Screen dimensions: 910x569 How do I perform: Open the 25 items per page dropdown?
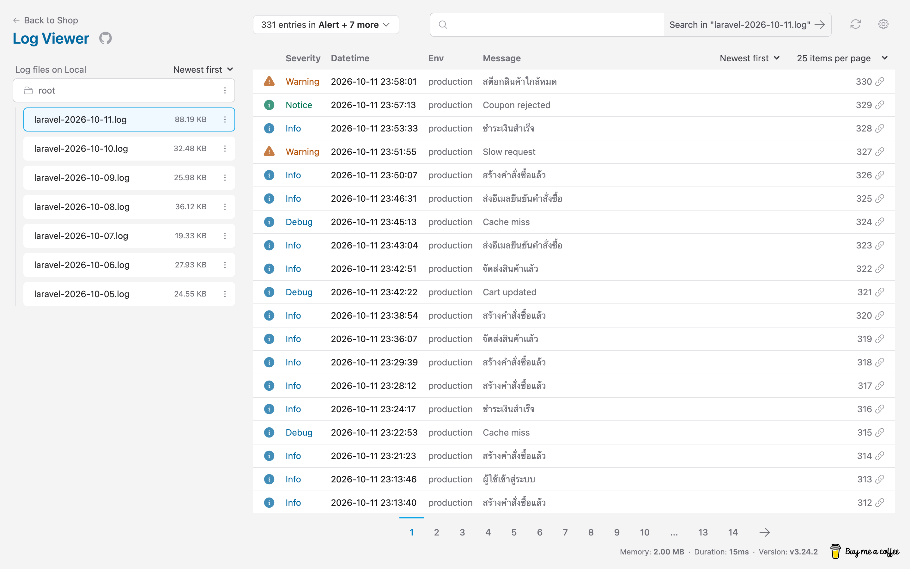[x=842, y=58]
